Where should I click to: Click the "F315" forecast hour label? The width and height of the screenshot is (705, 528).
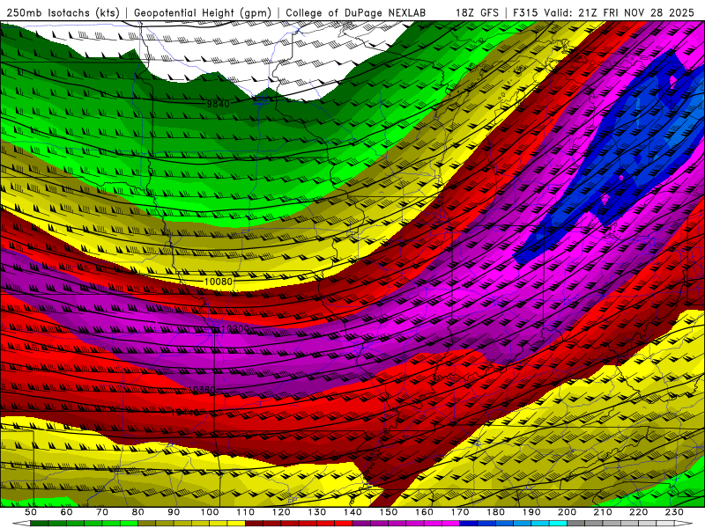[525, 12]
